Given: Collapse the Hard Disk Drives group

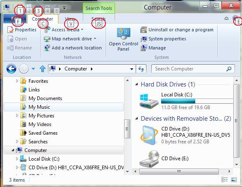Looking at the screenshot, I should tap(137, 84).
